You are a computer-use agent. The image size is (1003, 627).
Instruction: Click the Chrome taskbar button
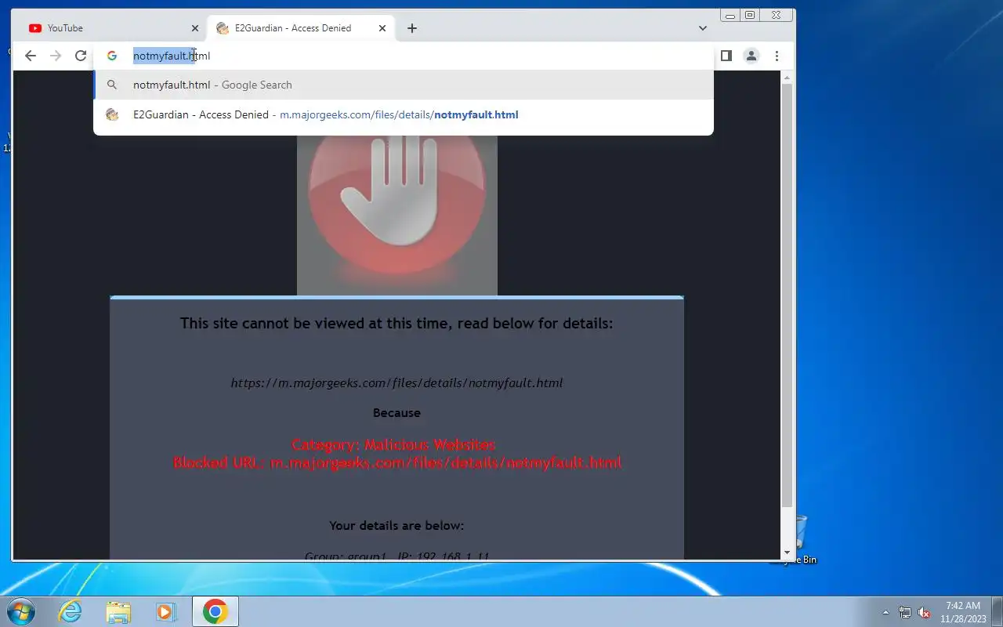point(215,611)
